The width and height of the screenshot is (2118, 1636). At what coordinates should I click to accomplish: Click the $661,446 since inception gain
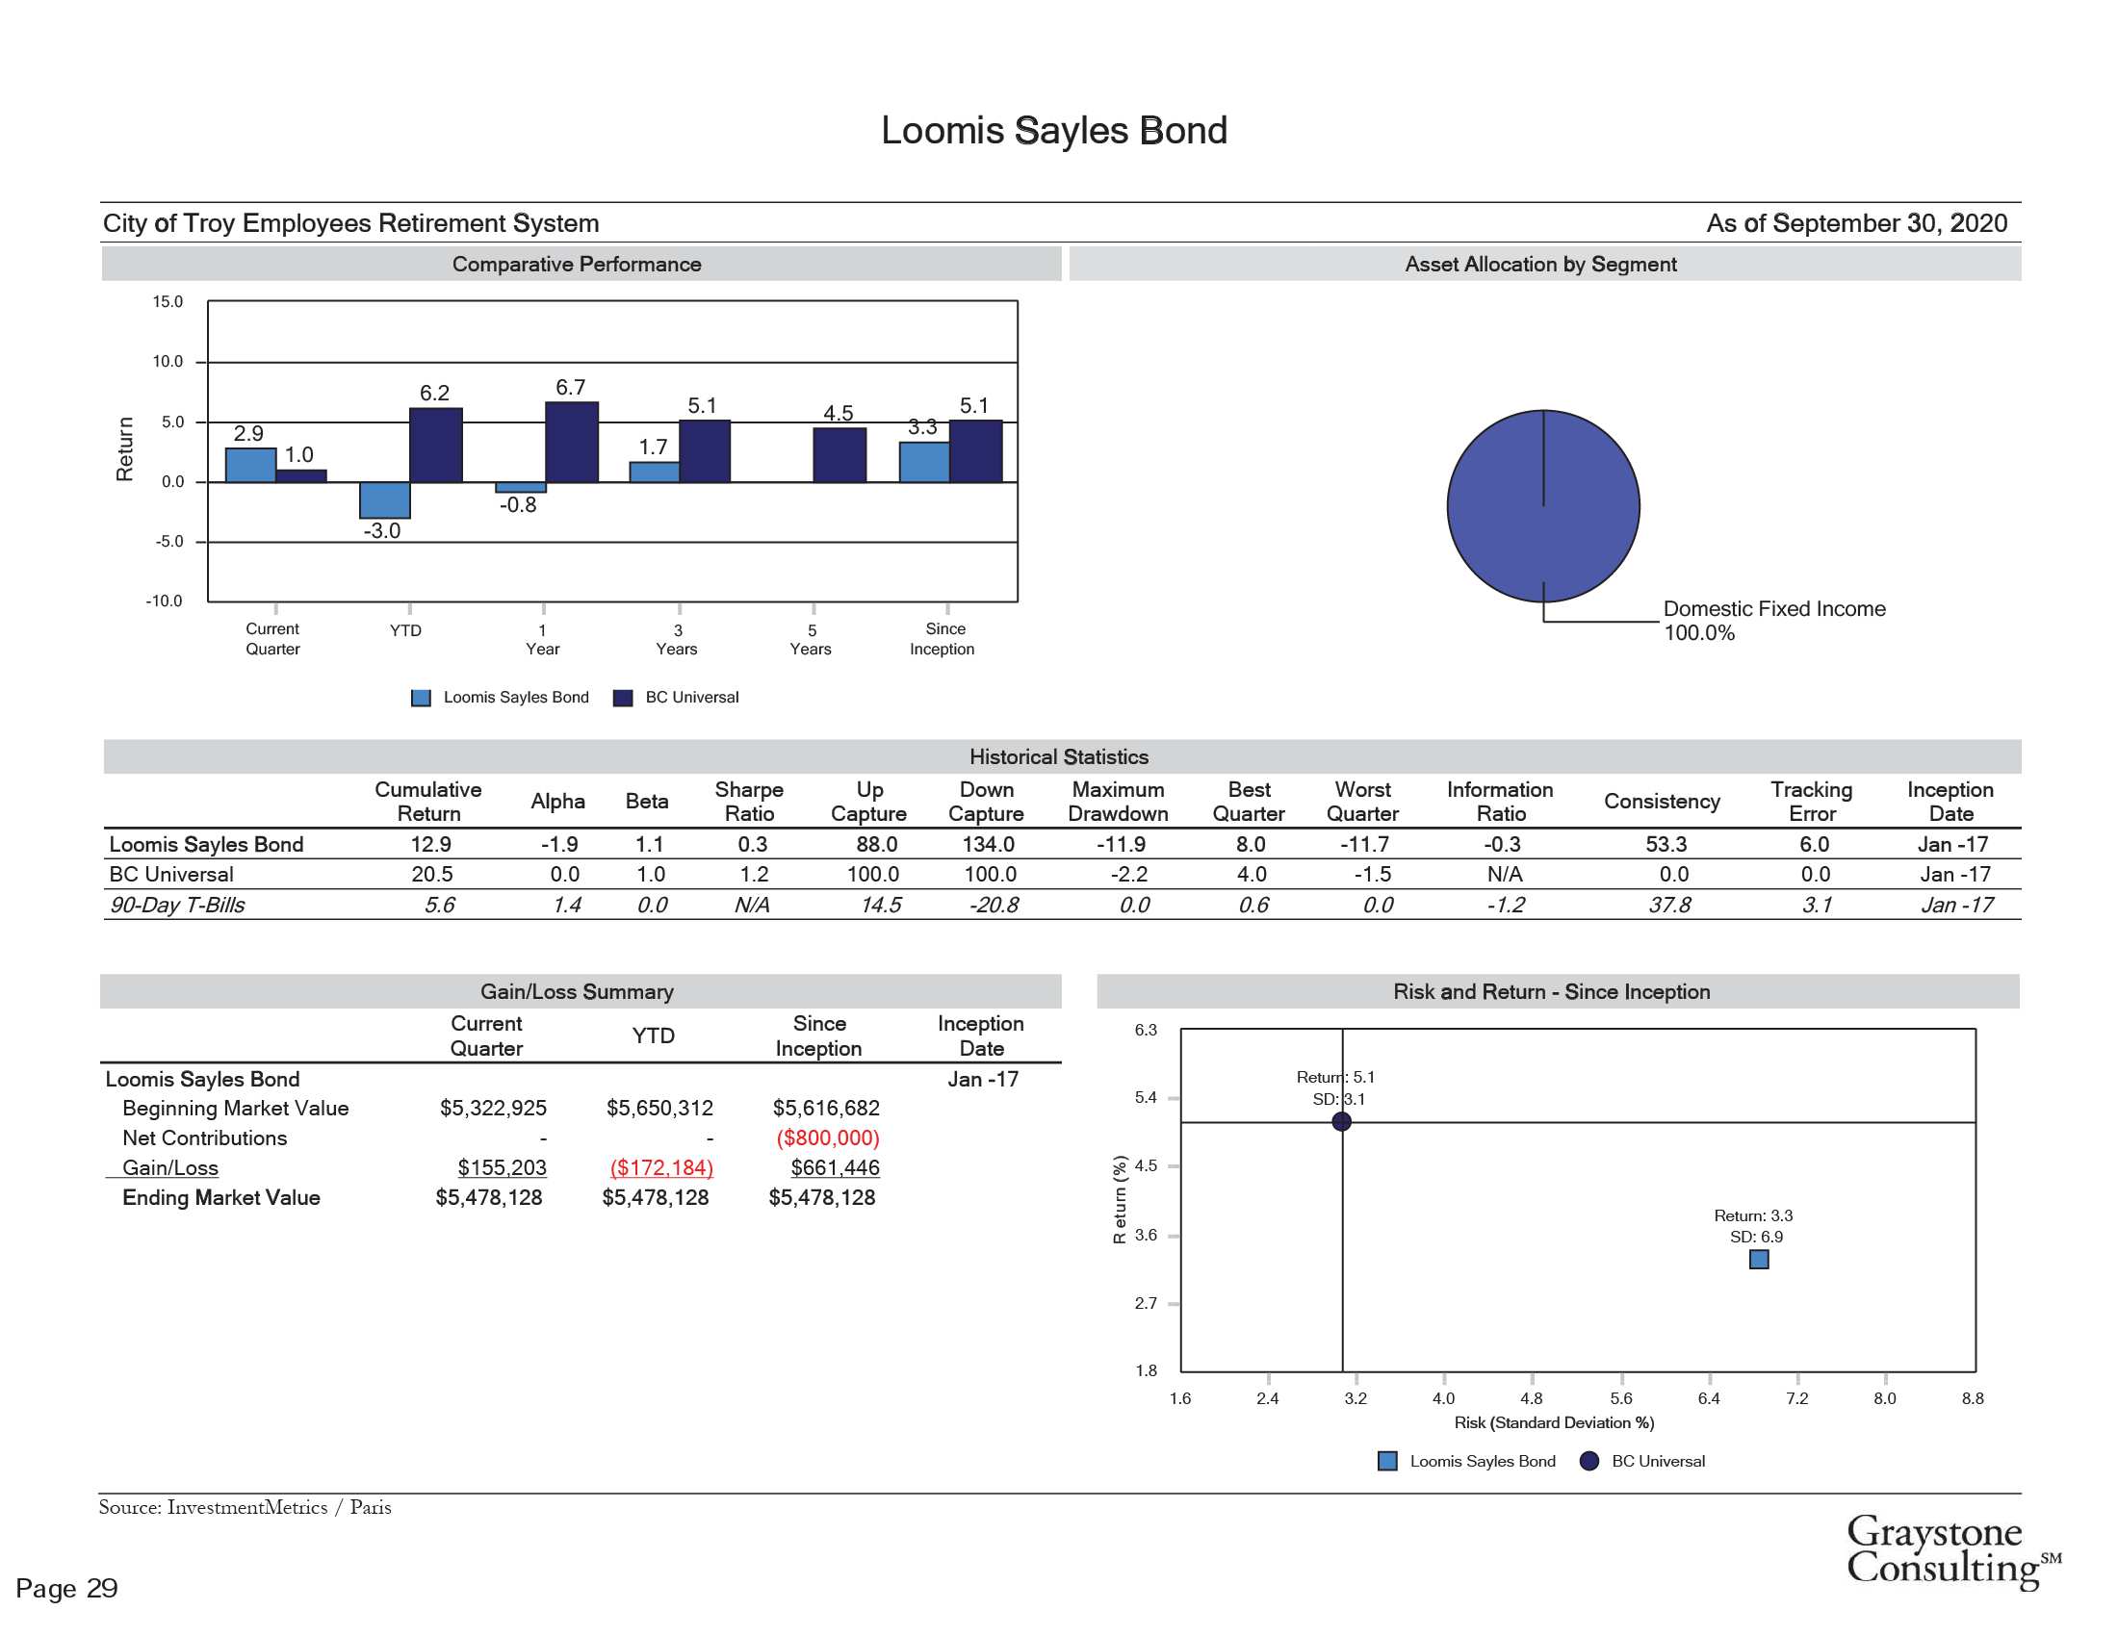point(836,1168)
